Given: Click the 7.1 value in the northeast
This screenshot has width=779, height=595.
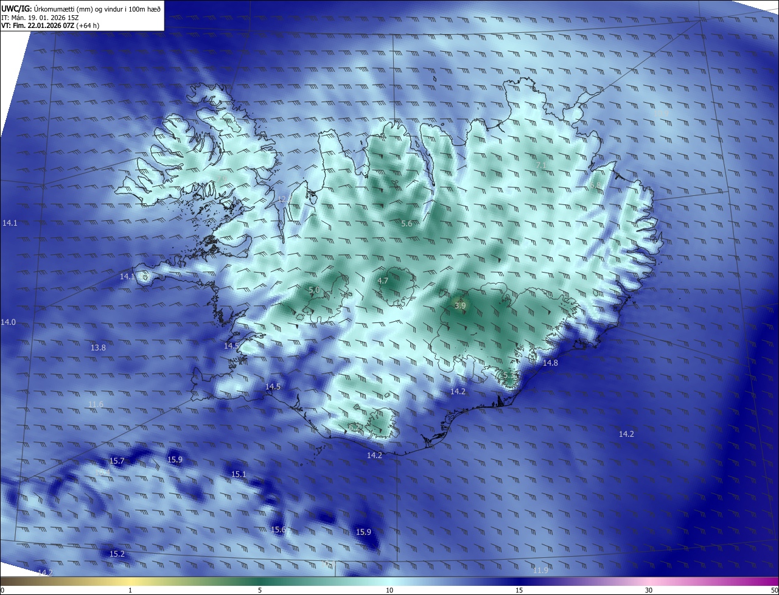Looking at the screenshot, I should click(x=541, y=165).
